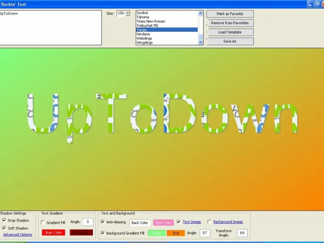Image resolution: width=324 pixels, height=243 pixels.
Task: Click the red Start Color swatch
Action: click(x=53, y=232)
